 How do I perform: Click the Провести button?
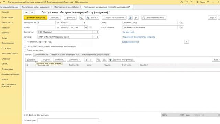point(70,18)
